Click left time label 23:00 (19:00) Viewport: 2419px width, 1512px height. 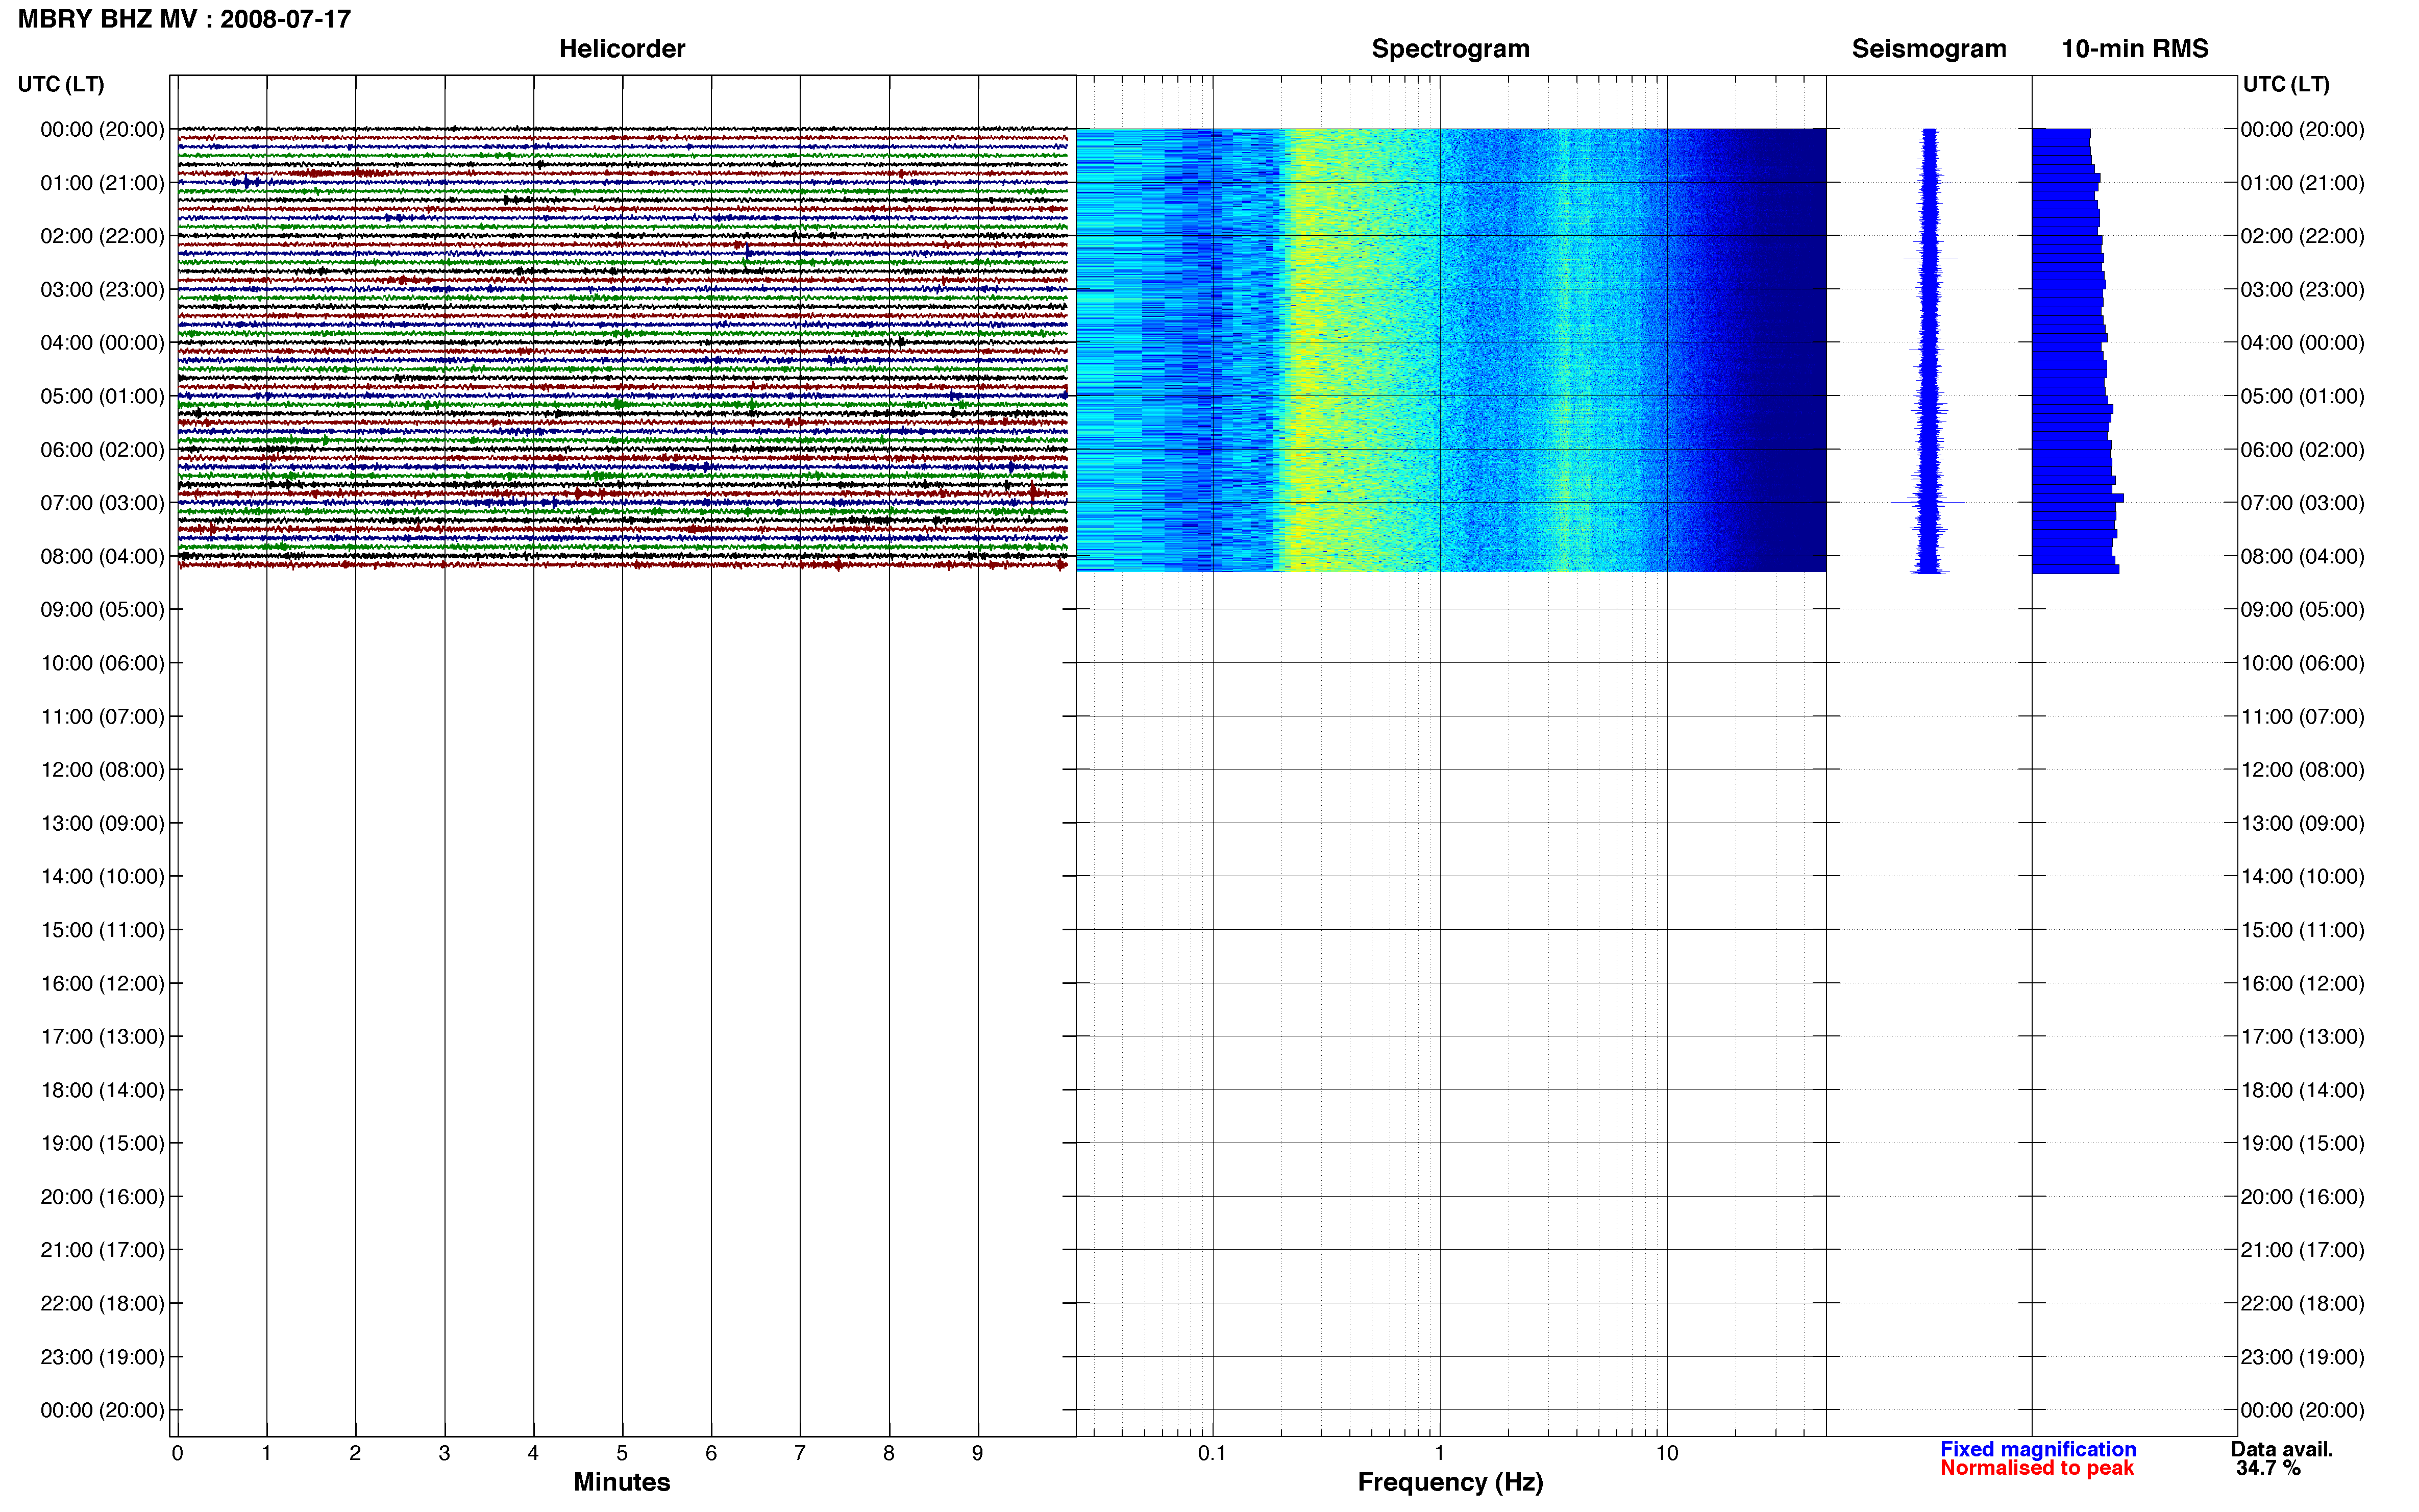(x=102, y=1357)
